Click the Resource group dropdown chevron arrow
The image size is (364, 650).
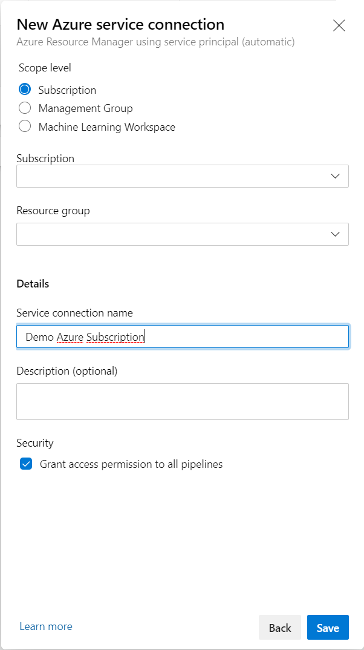336,234
